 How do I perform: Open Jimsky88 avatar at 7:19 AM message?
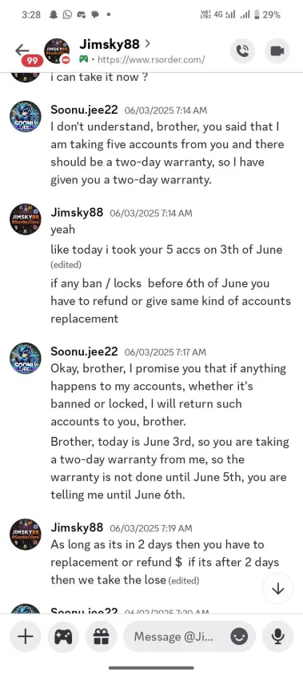26,535
